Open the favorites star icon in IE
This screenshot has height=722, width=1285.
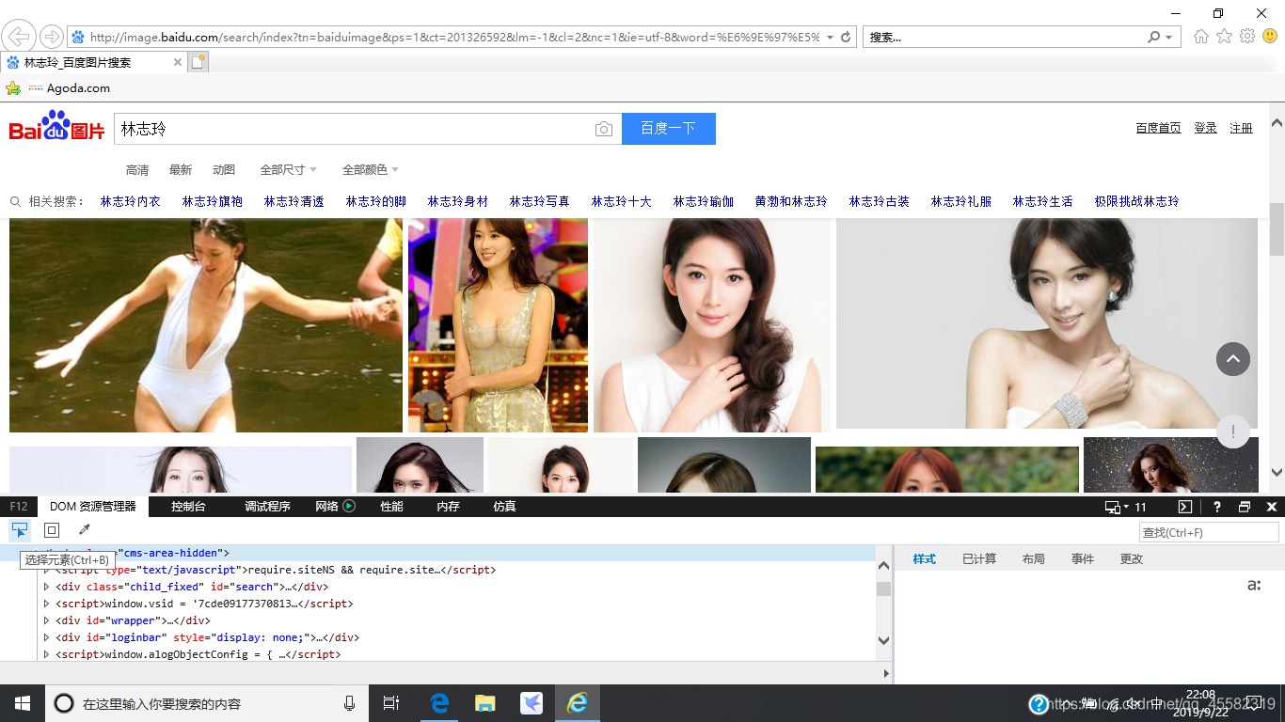tap(1224, 37)
